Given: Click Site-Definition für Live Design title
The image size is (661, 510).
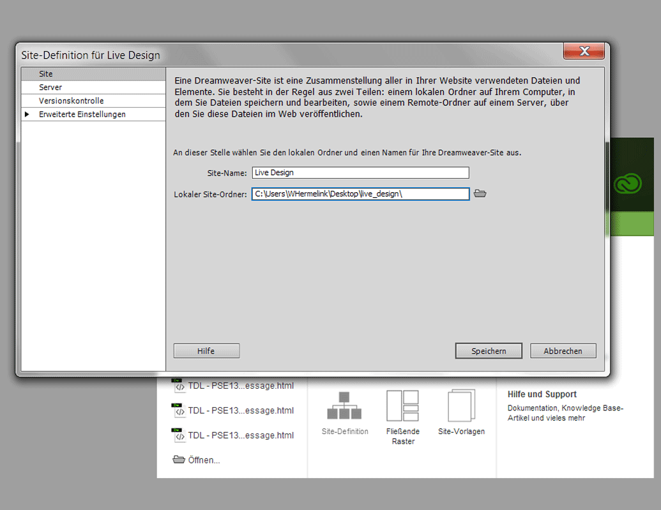Looking at the screenshot, I should 91,56.
